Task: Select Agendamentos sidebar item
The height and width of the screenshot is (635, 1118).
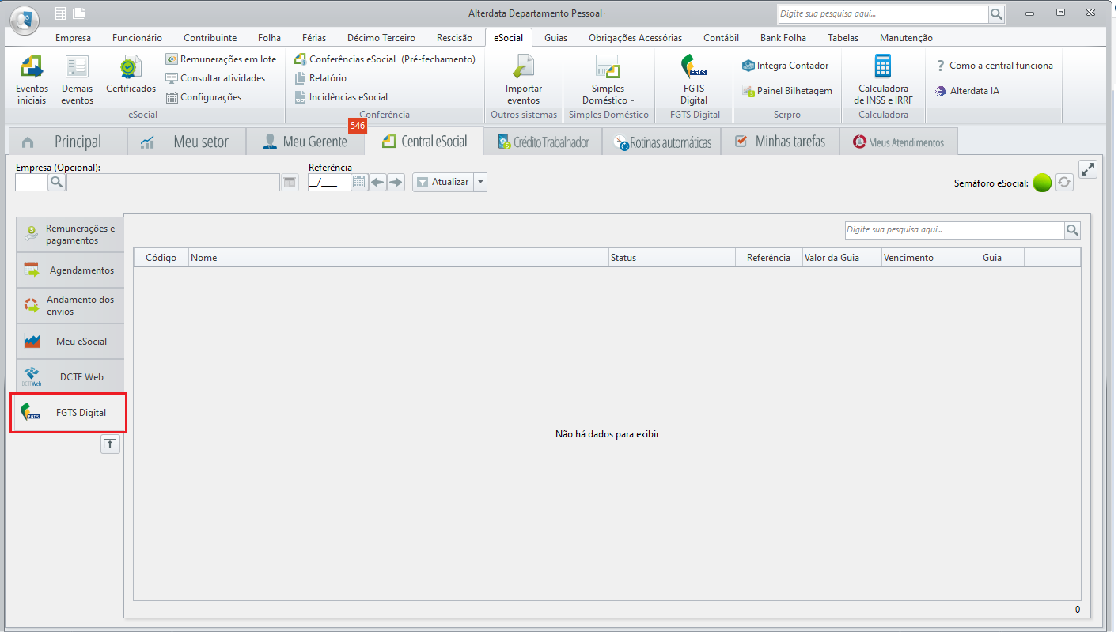Action: pos(70,270)
